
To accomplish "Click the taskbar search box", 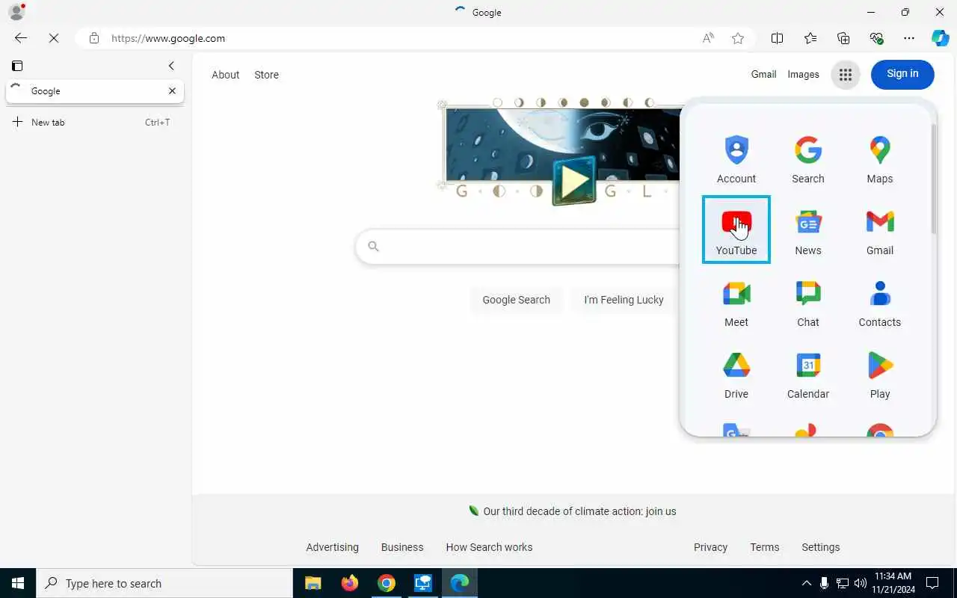I will (x=164, y=583).
